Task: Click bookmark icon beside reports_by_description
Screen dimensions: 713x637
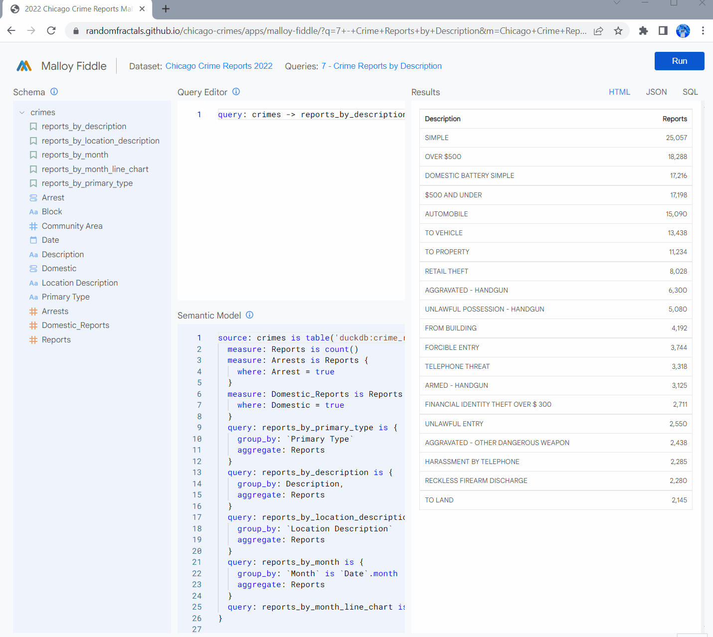Action: pos(33,127)
